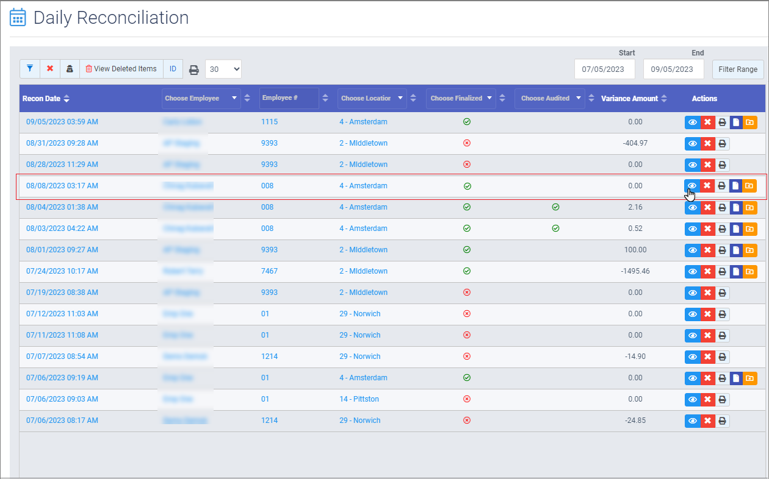
Task: View the 07/06/2023 08:17 AM reconciliation
Action: (692, 420)
